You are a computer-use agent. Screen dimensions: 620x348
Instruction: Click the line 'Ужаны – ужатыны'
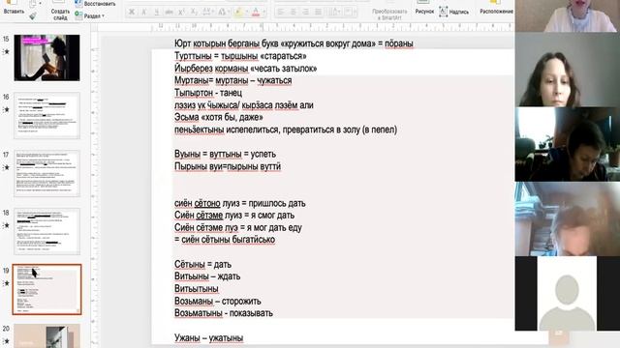tap(209, 337)
